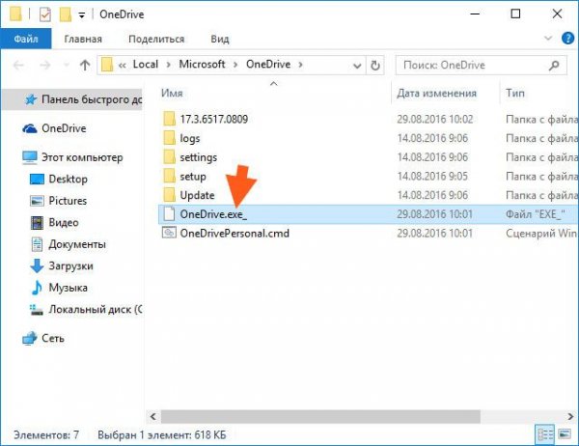Image resolution: width=579 pixels, height=446 pixels.
Task: Open Локальный диск in navigation pane
Action: 96,309
